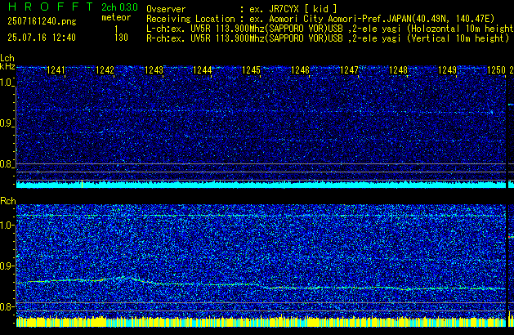This screenshot has width=514, height=335.
Task: Click the 1247 time marker
Action: click(349, 70)
